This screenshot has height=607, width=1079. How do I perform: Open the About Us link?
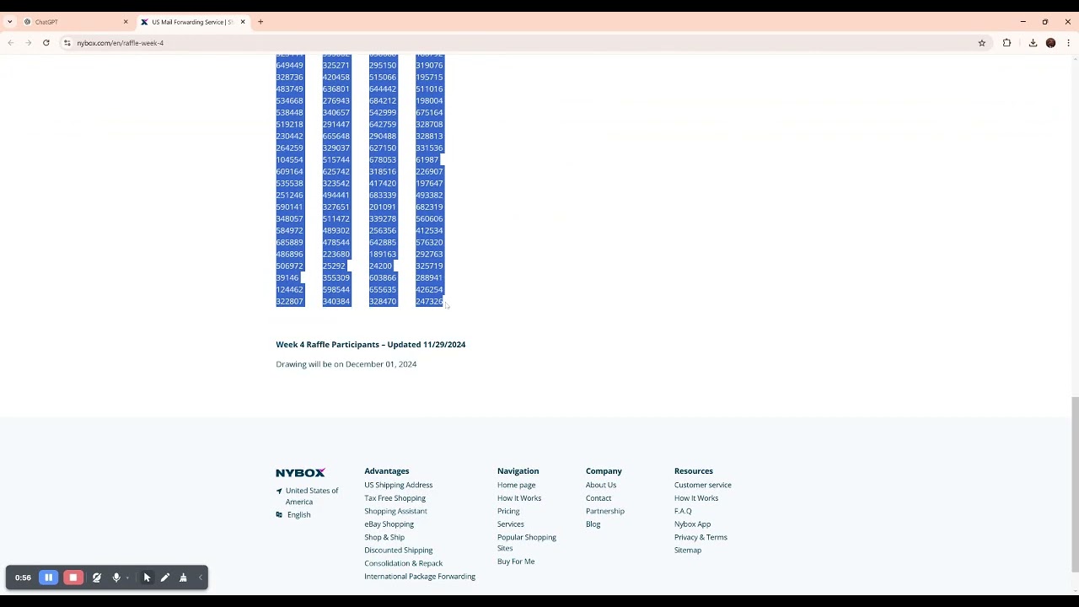601,485
